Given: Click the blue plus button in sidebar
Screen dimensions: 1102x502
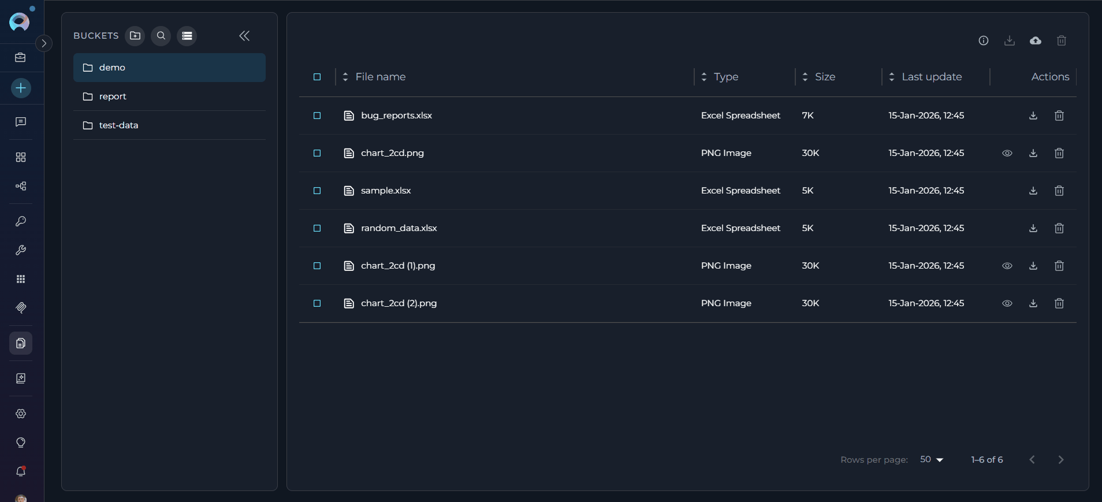Looking at the screenshot, I should [21, 88].
